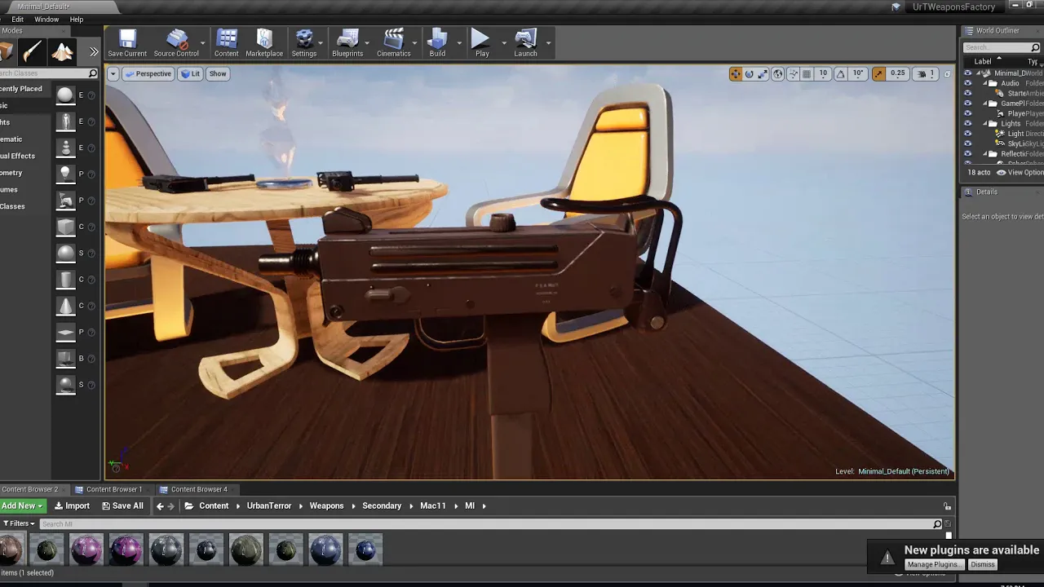Toggle scale snapping orange arrow icon
1044x587 pixels.
[x=878, y=73]
